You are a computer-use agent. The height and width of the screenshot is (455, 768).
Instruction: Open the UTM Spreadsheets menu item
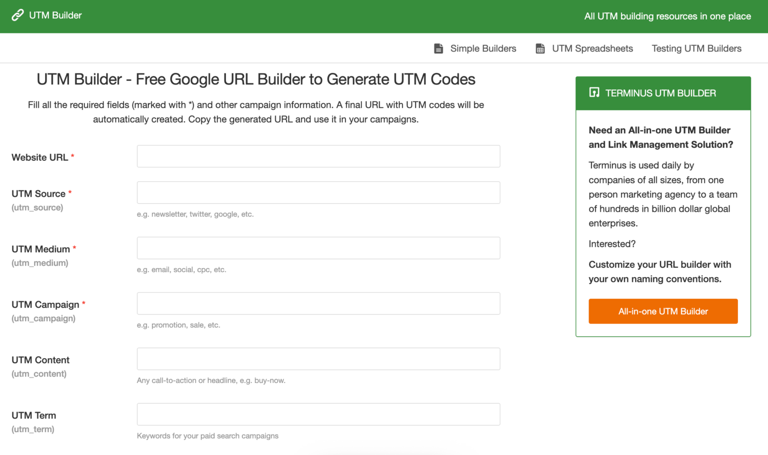592,48
